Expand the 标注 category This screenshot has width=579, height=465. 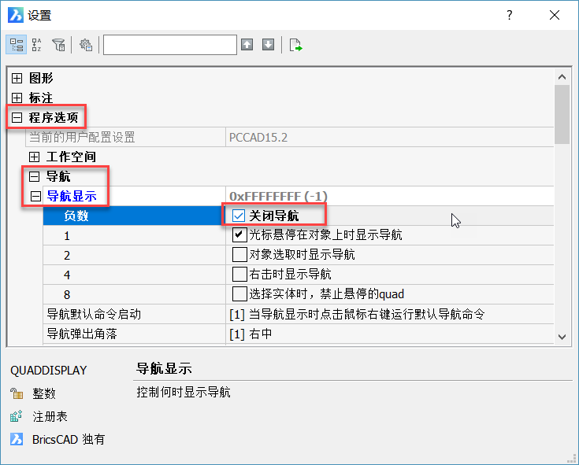[x=17, y=98]
